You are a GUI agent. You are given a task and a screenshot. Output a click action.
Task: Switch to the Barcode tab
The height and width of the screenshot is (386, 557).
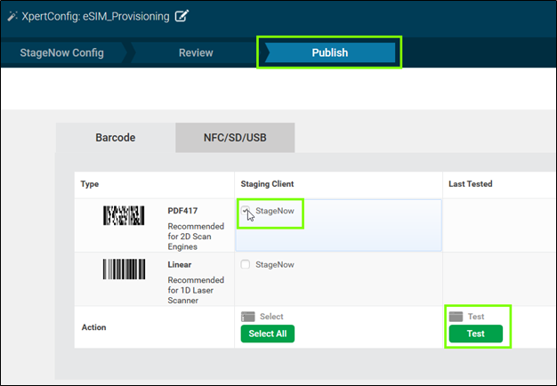click(x=115, y=138)
